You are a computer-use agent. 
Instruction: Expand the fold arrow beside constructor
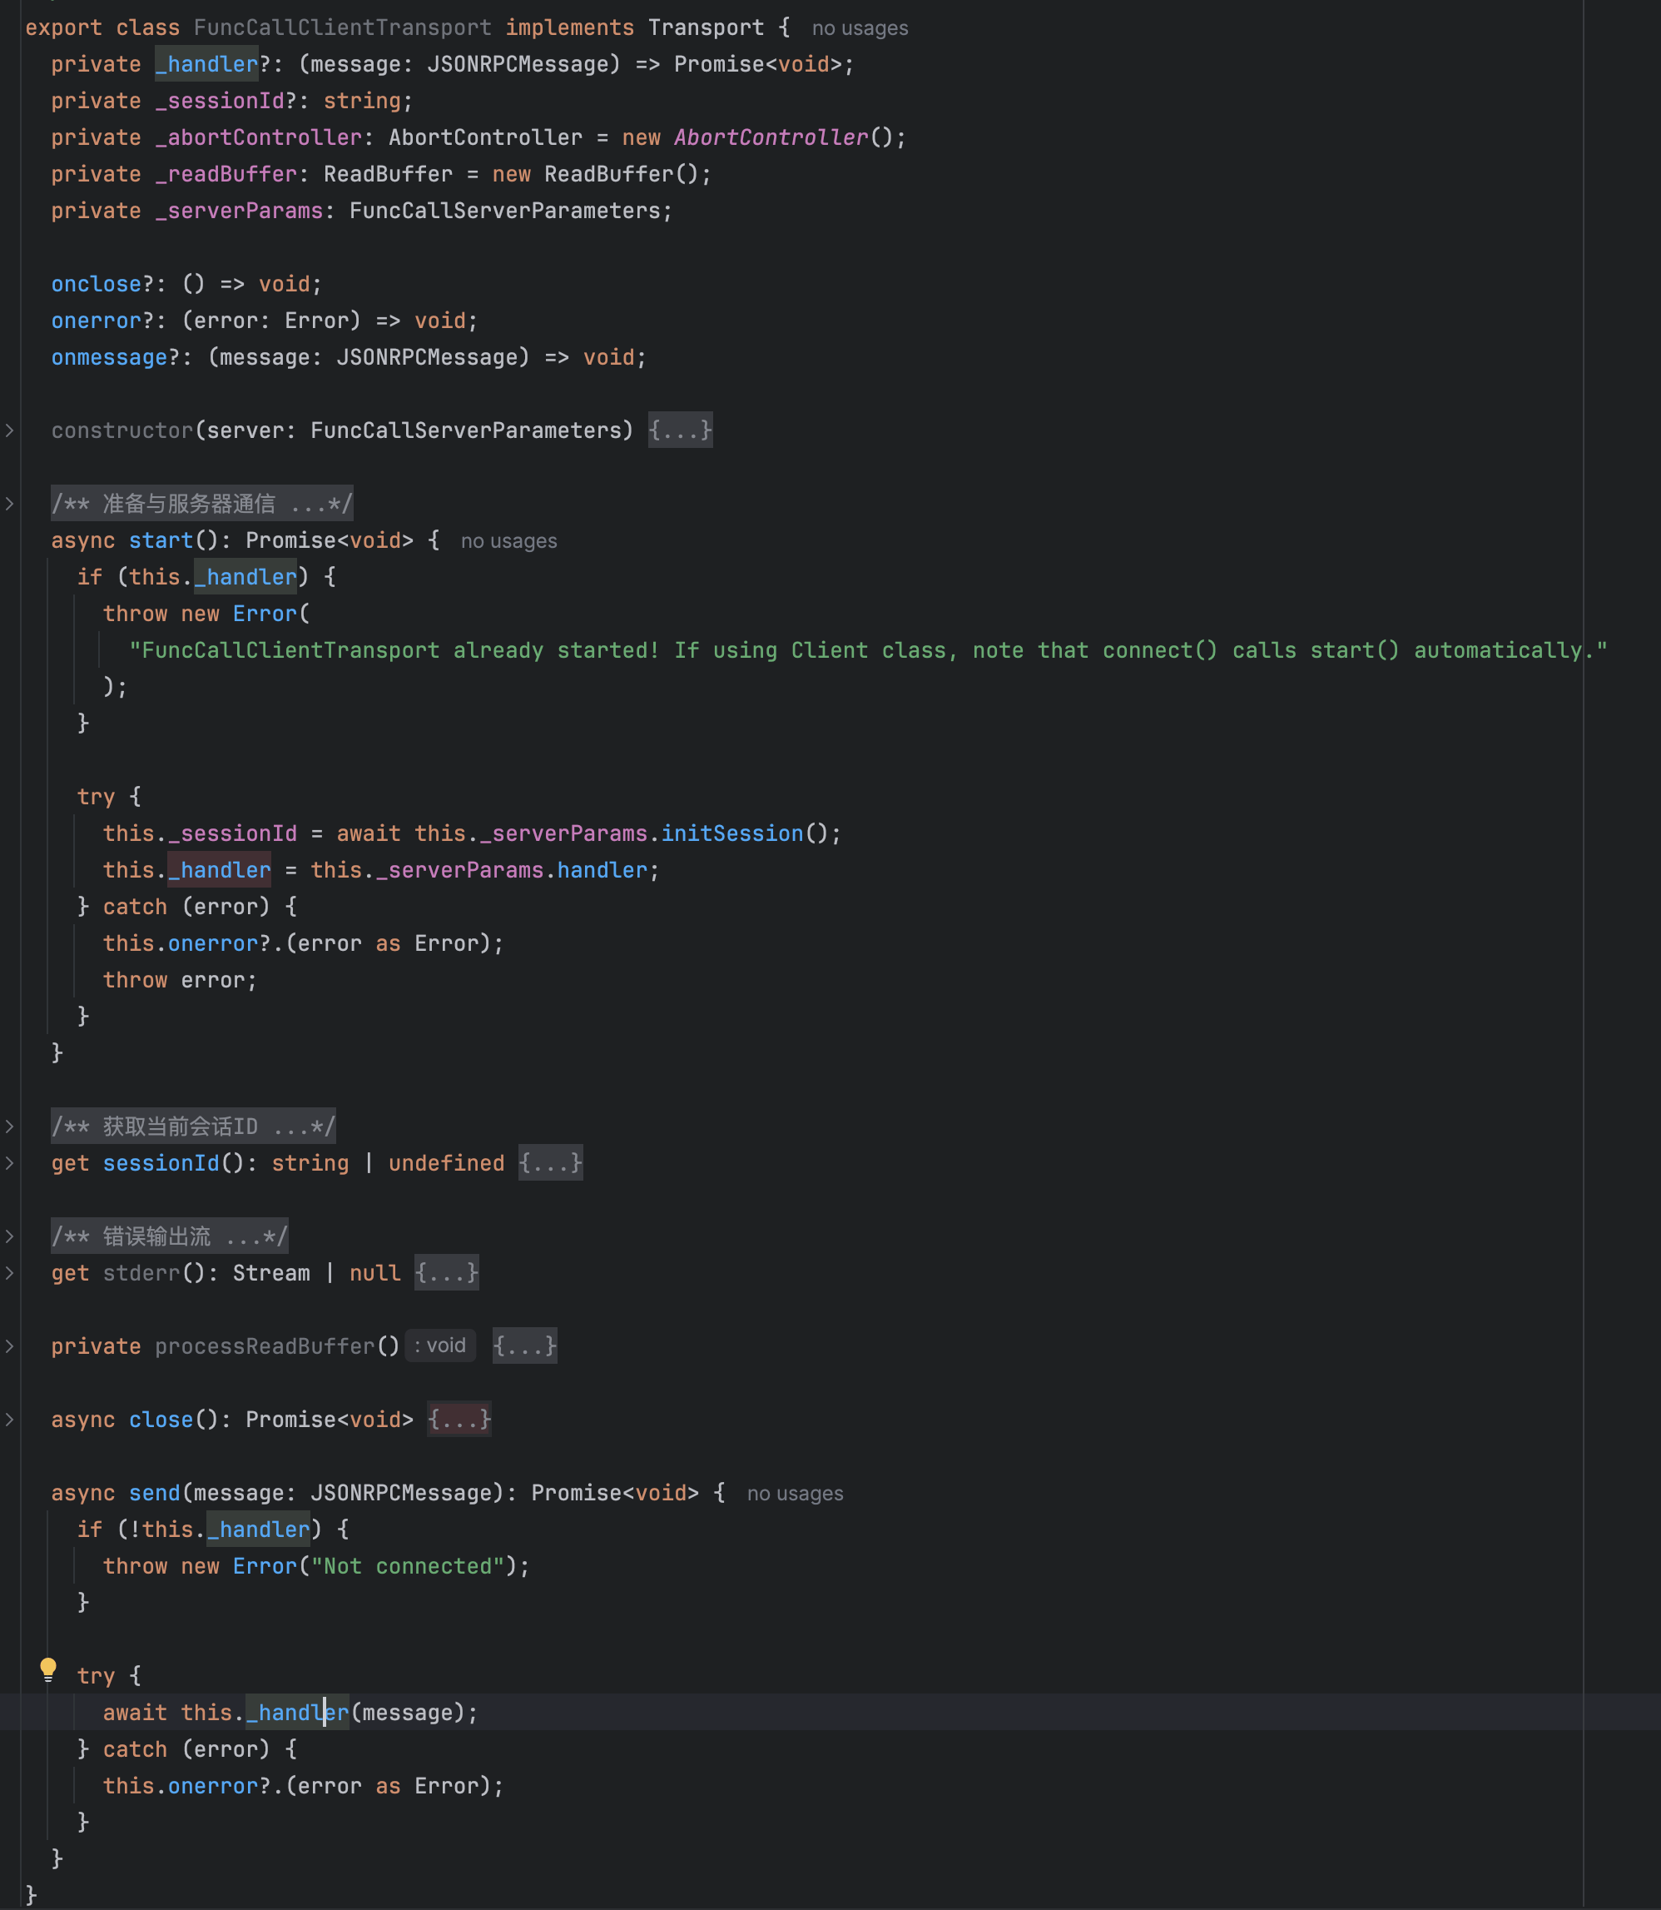9,430
